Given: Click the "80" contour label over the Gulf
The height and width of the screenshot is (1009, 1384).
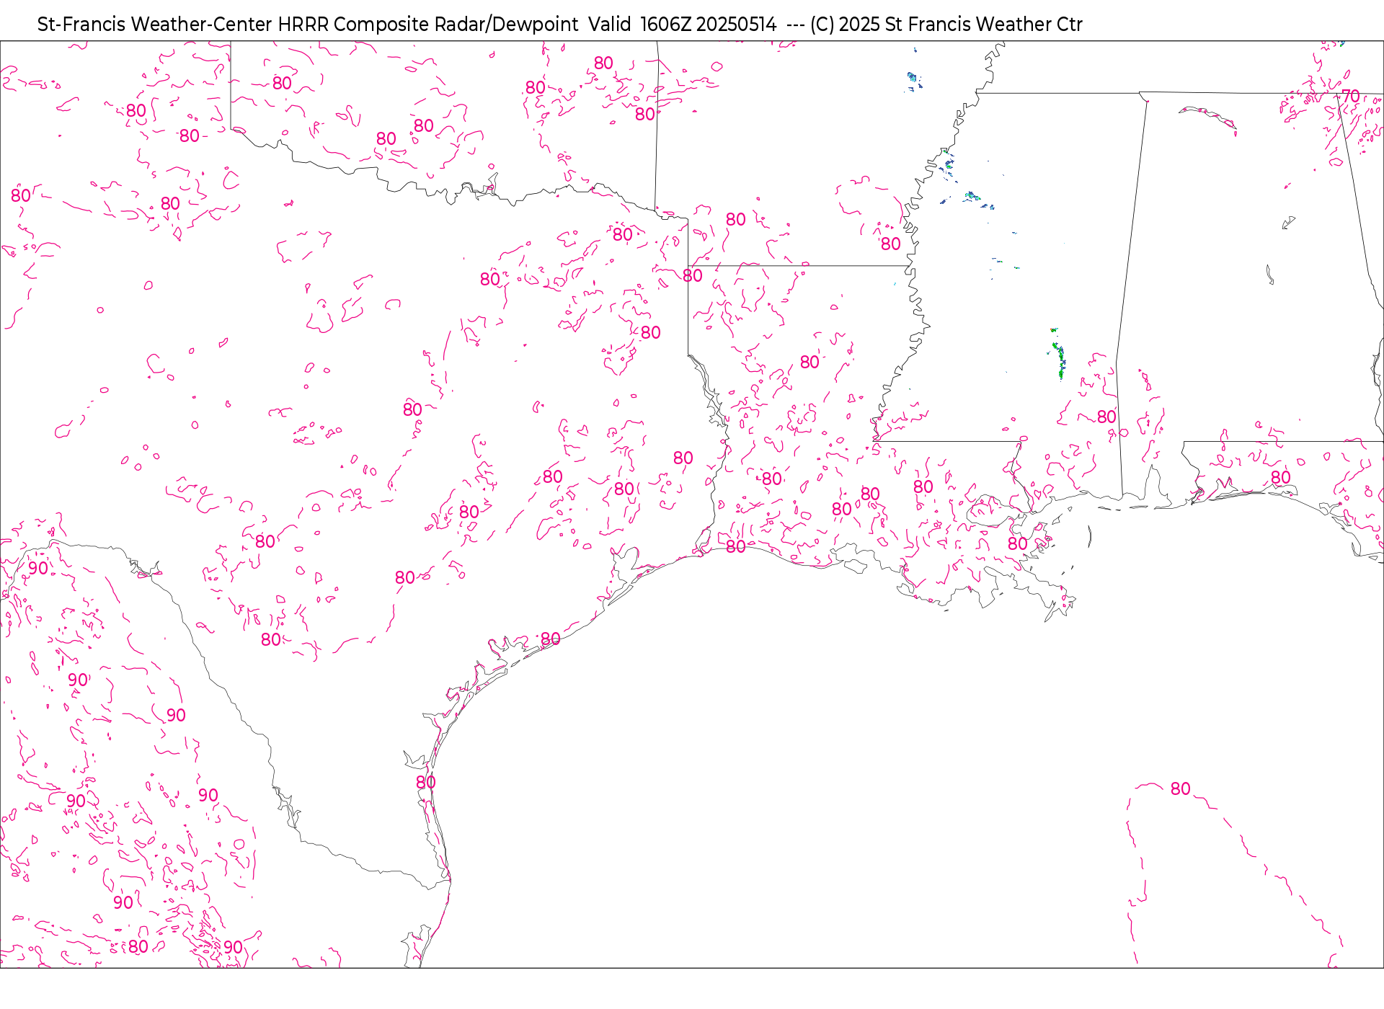Looking at the screenshot, I should (x=1180, y=788).
